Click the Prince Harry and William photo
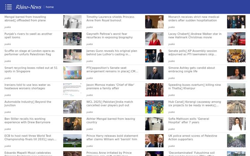 click(x=154, y=141)
